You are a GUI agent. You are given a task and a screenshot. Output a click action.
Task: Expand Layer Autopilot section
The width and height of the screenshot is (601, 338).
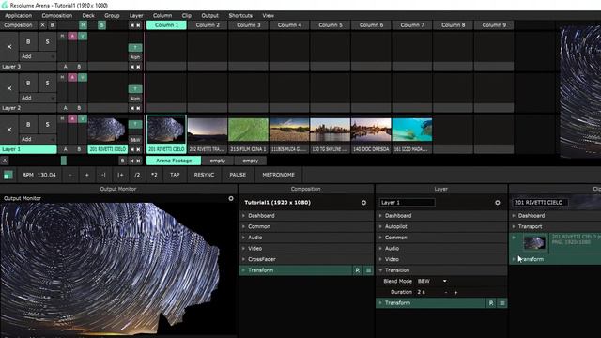point(441,227)
